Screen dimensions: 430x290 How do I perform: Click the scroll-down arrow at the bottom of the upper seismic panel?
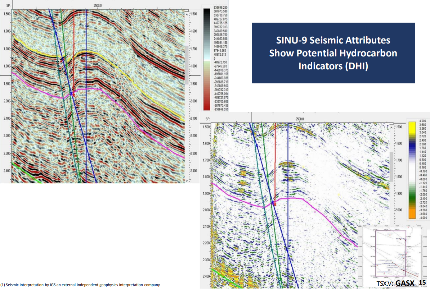pyautogui.click(x=187, y=180)
